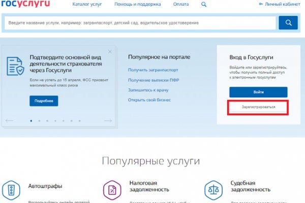Click the document shield icon in the banner
The image size is (305, 203).
point(15,66)
